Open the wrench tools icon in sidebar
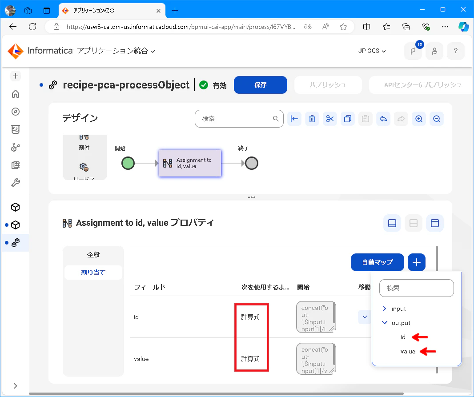 16,182
